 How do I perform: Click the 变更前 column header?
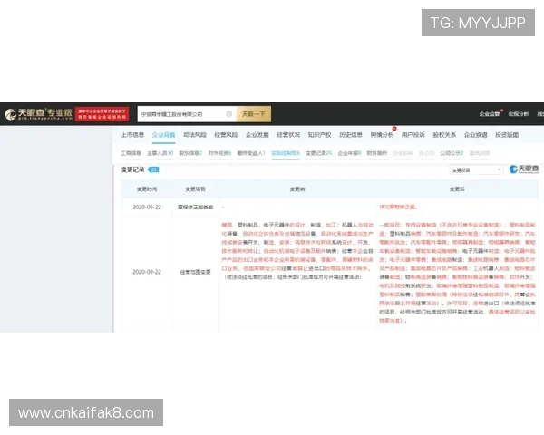tap(297, 189)
